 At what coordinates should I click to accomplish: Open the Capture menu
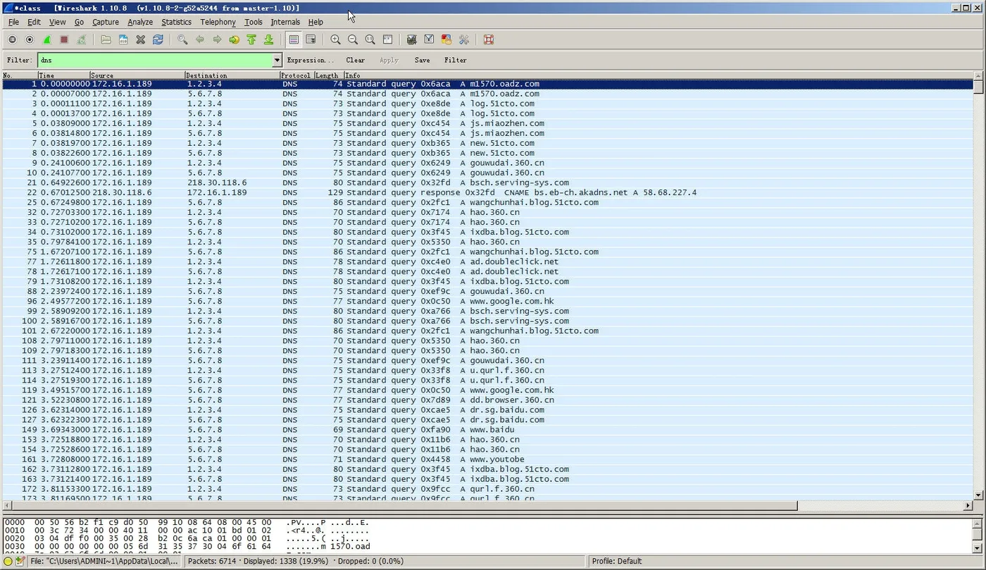point(105,22)
